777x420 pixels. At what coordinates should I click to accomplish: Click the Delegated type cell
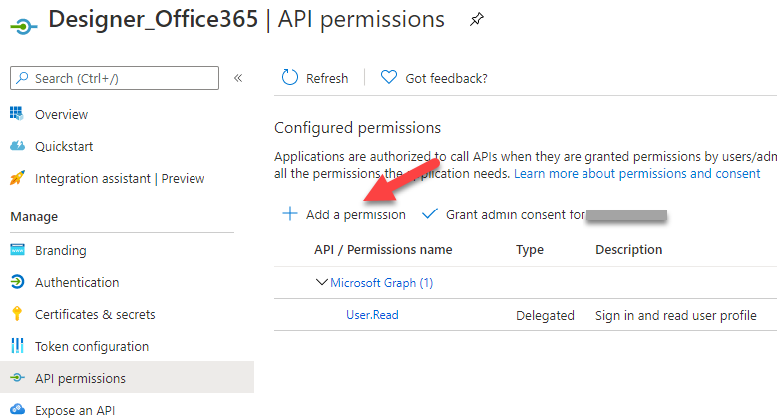[545, 316]
